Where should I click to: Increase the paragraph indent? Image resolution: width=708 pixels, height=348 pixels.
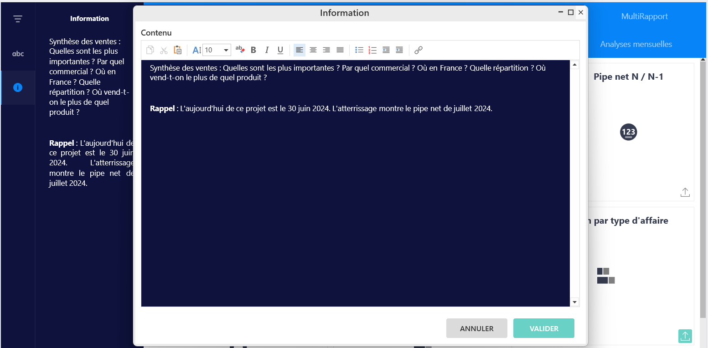coord(399,50)
